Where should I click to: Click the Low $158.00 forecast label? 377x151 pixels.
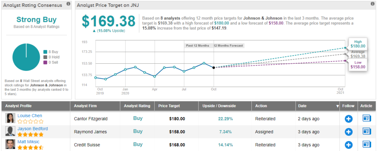click(x=358, y=65)
